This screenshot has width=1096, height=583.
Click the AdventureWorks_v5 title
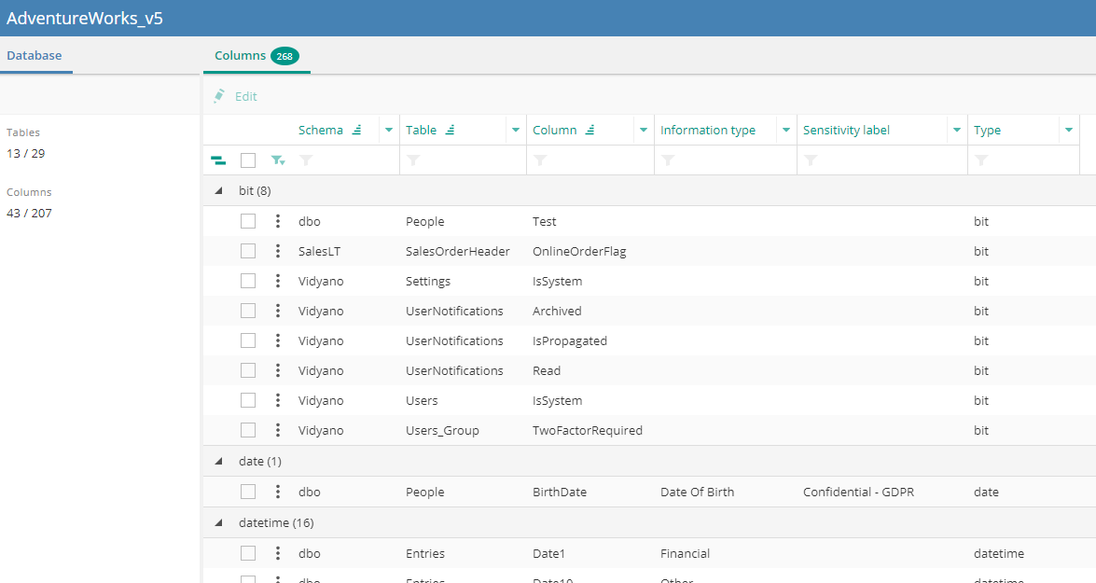tap(85, 18)
